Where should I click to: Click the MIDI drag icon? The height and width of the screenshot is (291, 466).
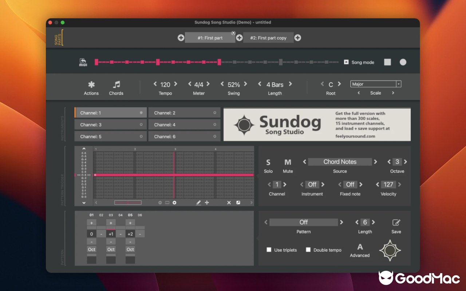[x=83, y=62]
